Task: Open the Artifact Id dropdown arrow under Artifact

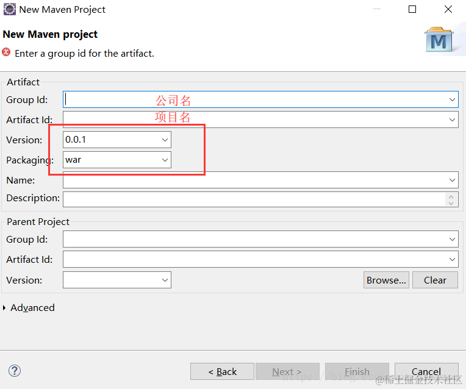Action: (452, 120)
